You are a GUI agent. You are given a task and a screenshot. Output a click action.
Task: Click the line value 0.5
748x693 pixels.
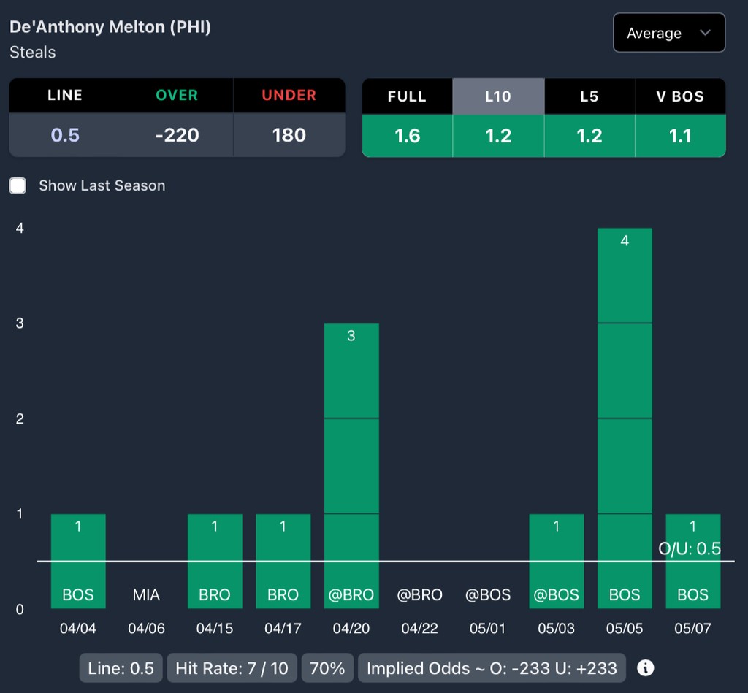(65, 135)
